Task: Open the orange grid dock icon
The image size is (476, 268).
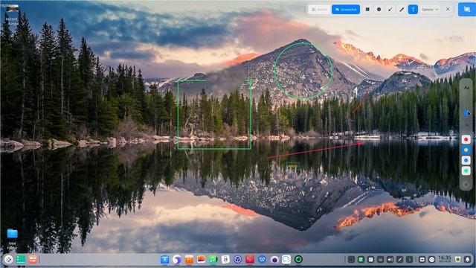Action: tap(33, 260)
